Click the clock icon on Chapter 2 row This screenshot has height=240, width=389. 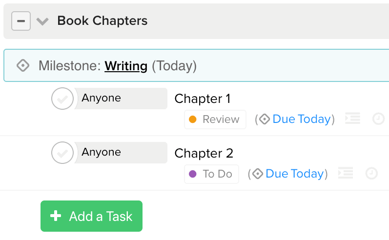(x=371, y=173)
